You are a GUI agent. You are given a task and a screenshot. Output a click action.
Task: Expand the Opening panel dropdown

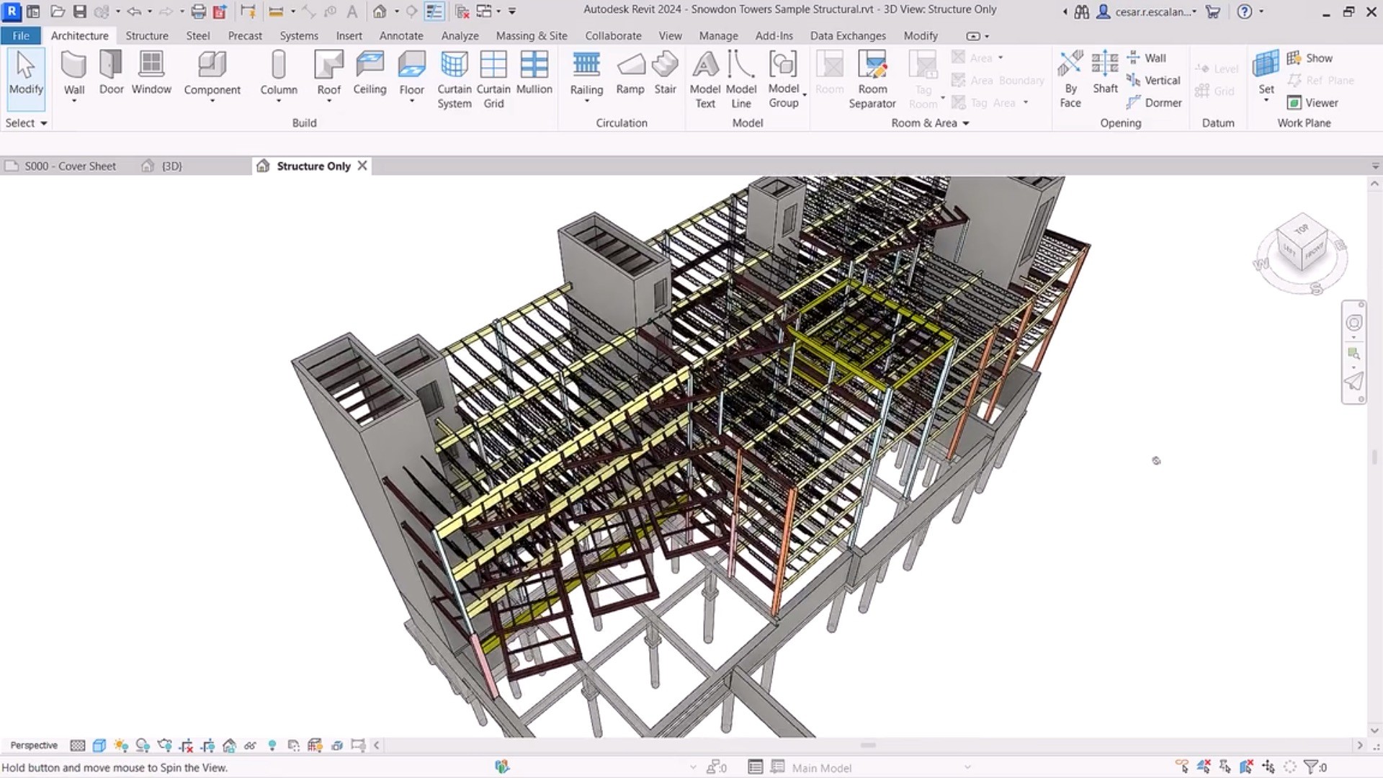tap(1120, 122)
